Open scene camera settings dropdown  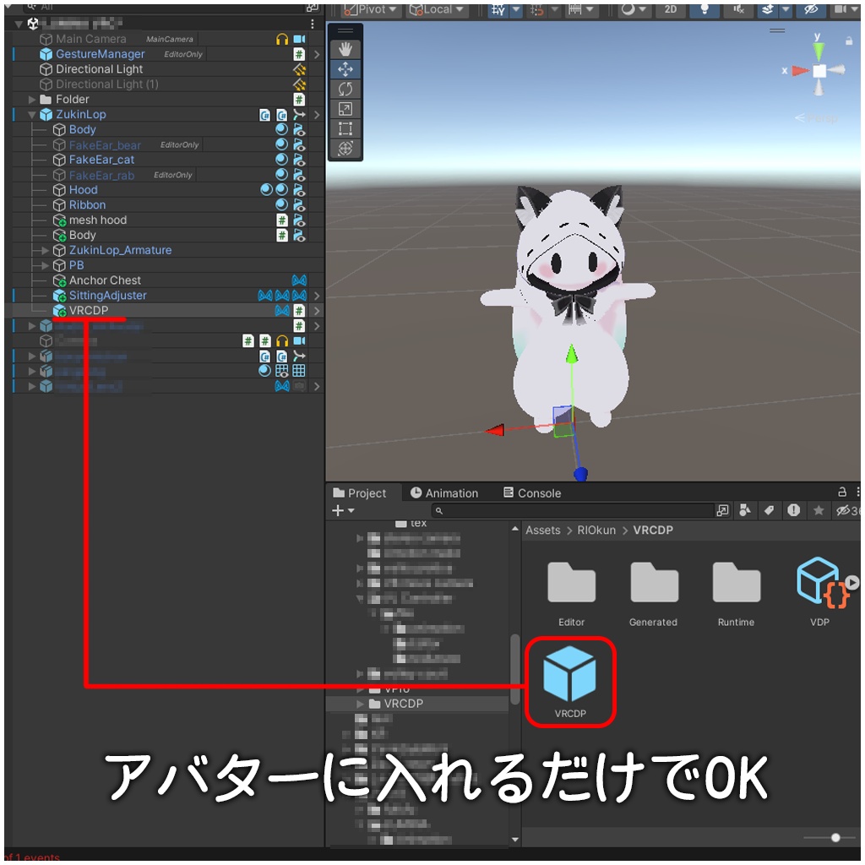(x=844, y=9)
